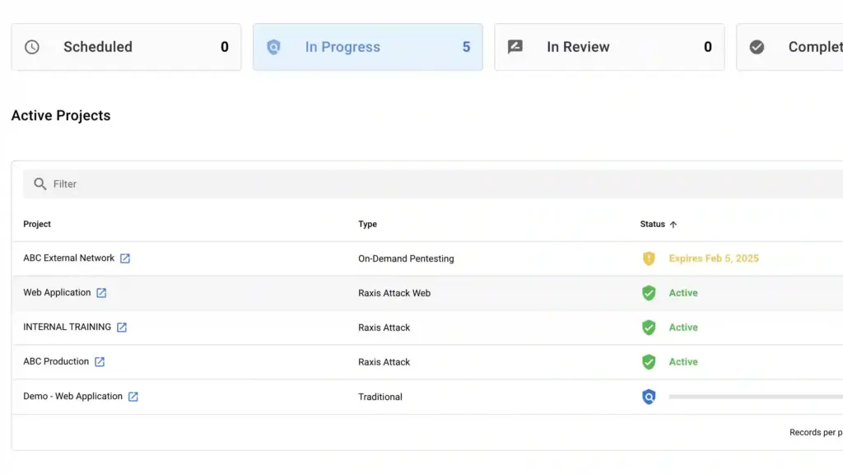This screenshot has width=843, height=474.
Task: Click the Records per page label
Action: coord(816,432)
